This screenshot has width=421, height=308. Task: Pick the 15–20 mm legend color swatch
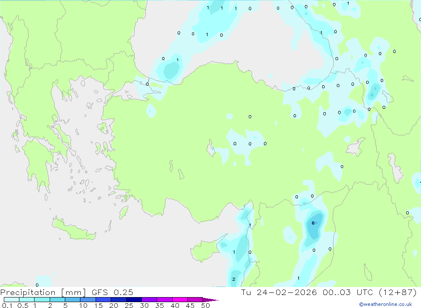pos(103,300)
